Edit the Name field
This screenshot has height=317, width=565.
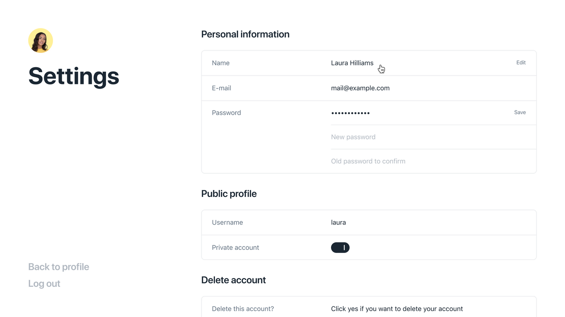521,63
